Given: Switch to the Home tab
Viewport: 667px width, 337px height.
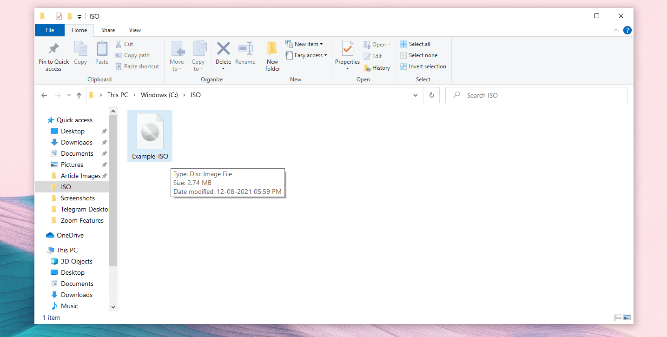Looking at the screenshot, I should coord(79,30).
